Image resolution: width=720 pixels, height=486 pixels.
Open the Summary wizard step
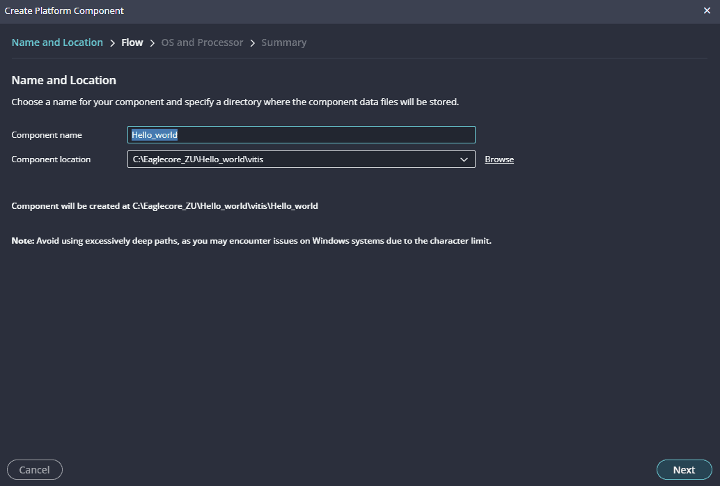283,42
